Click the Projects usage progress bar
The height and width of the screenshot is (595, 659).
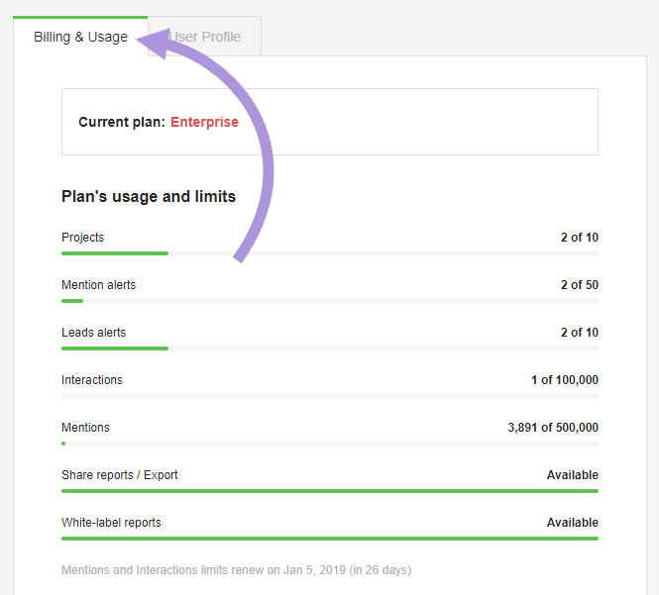coord(330,253)
